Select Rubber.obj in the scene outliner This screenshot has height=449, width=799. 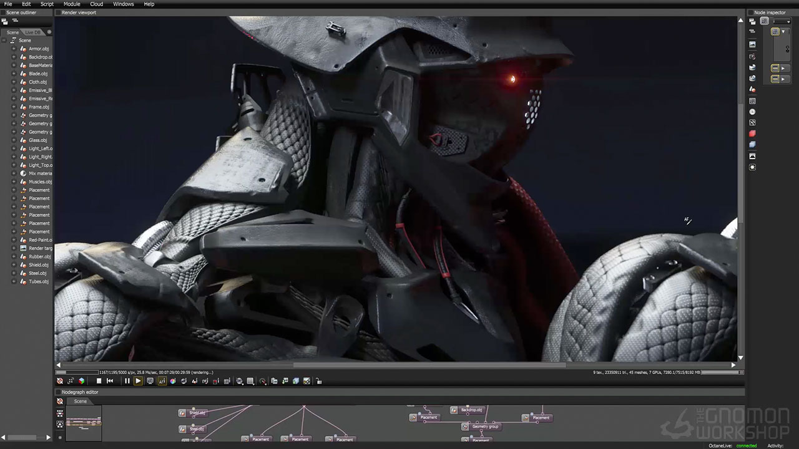point(39,256)
